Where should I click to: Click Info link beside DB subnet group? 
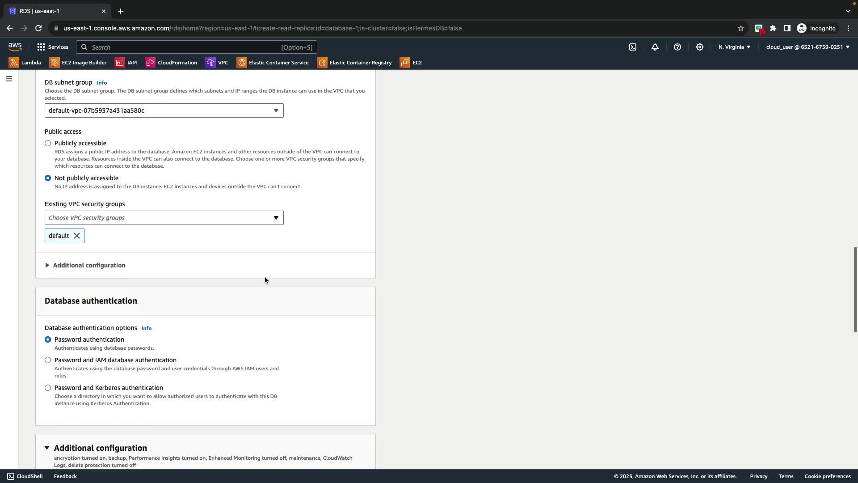click(x=102, y=83)
